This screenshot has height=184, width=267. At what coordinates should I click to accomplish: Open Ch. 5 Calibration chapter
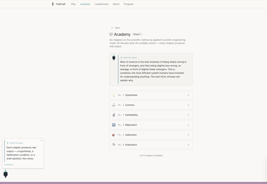click(x=151, y=135)
